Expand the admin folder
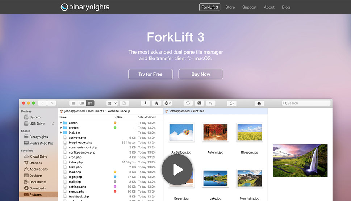 coord(61,123)
